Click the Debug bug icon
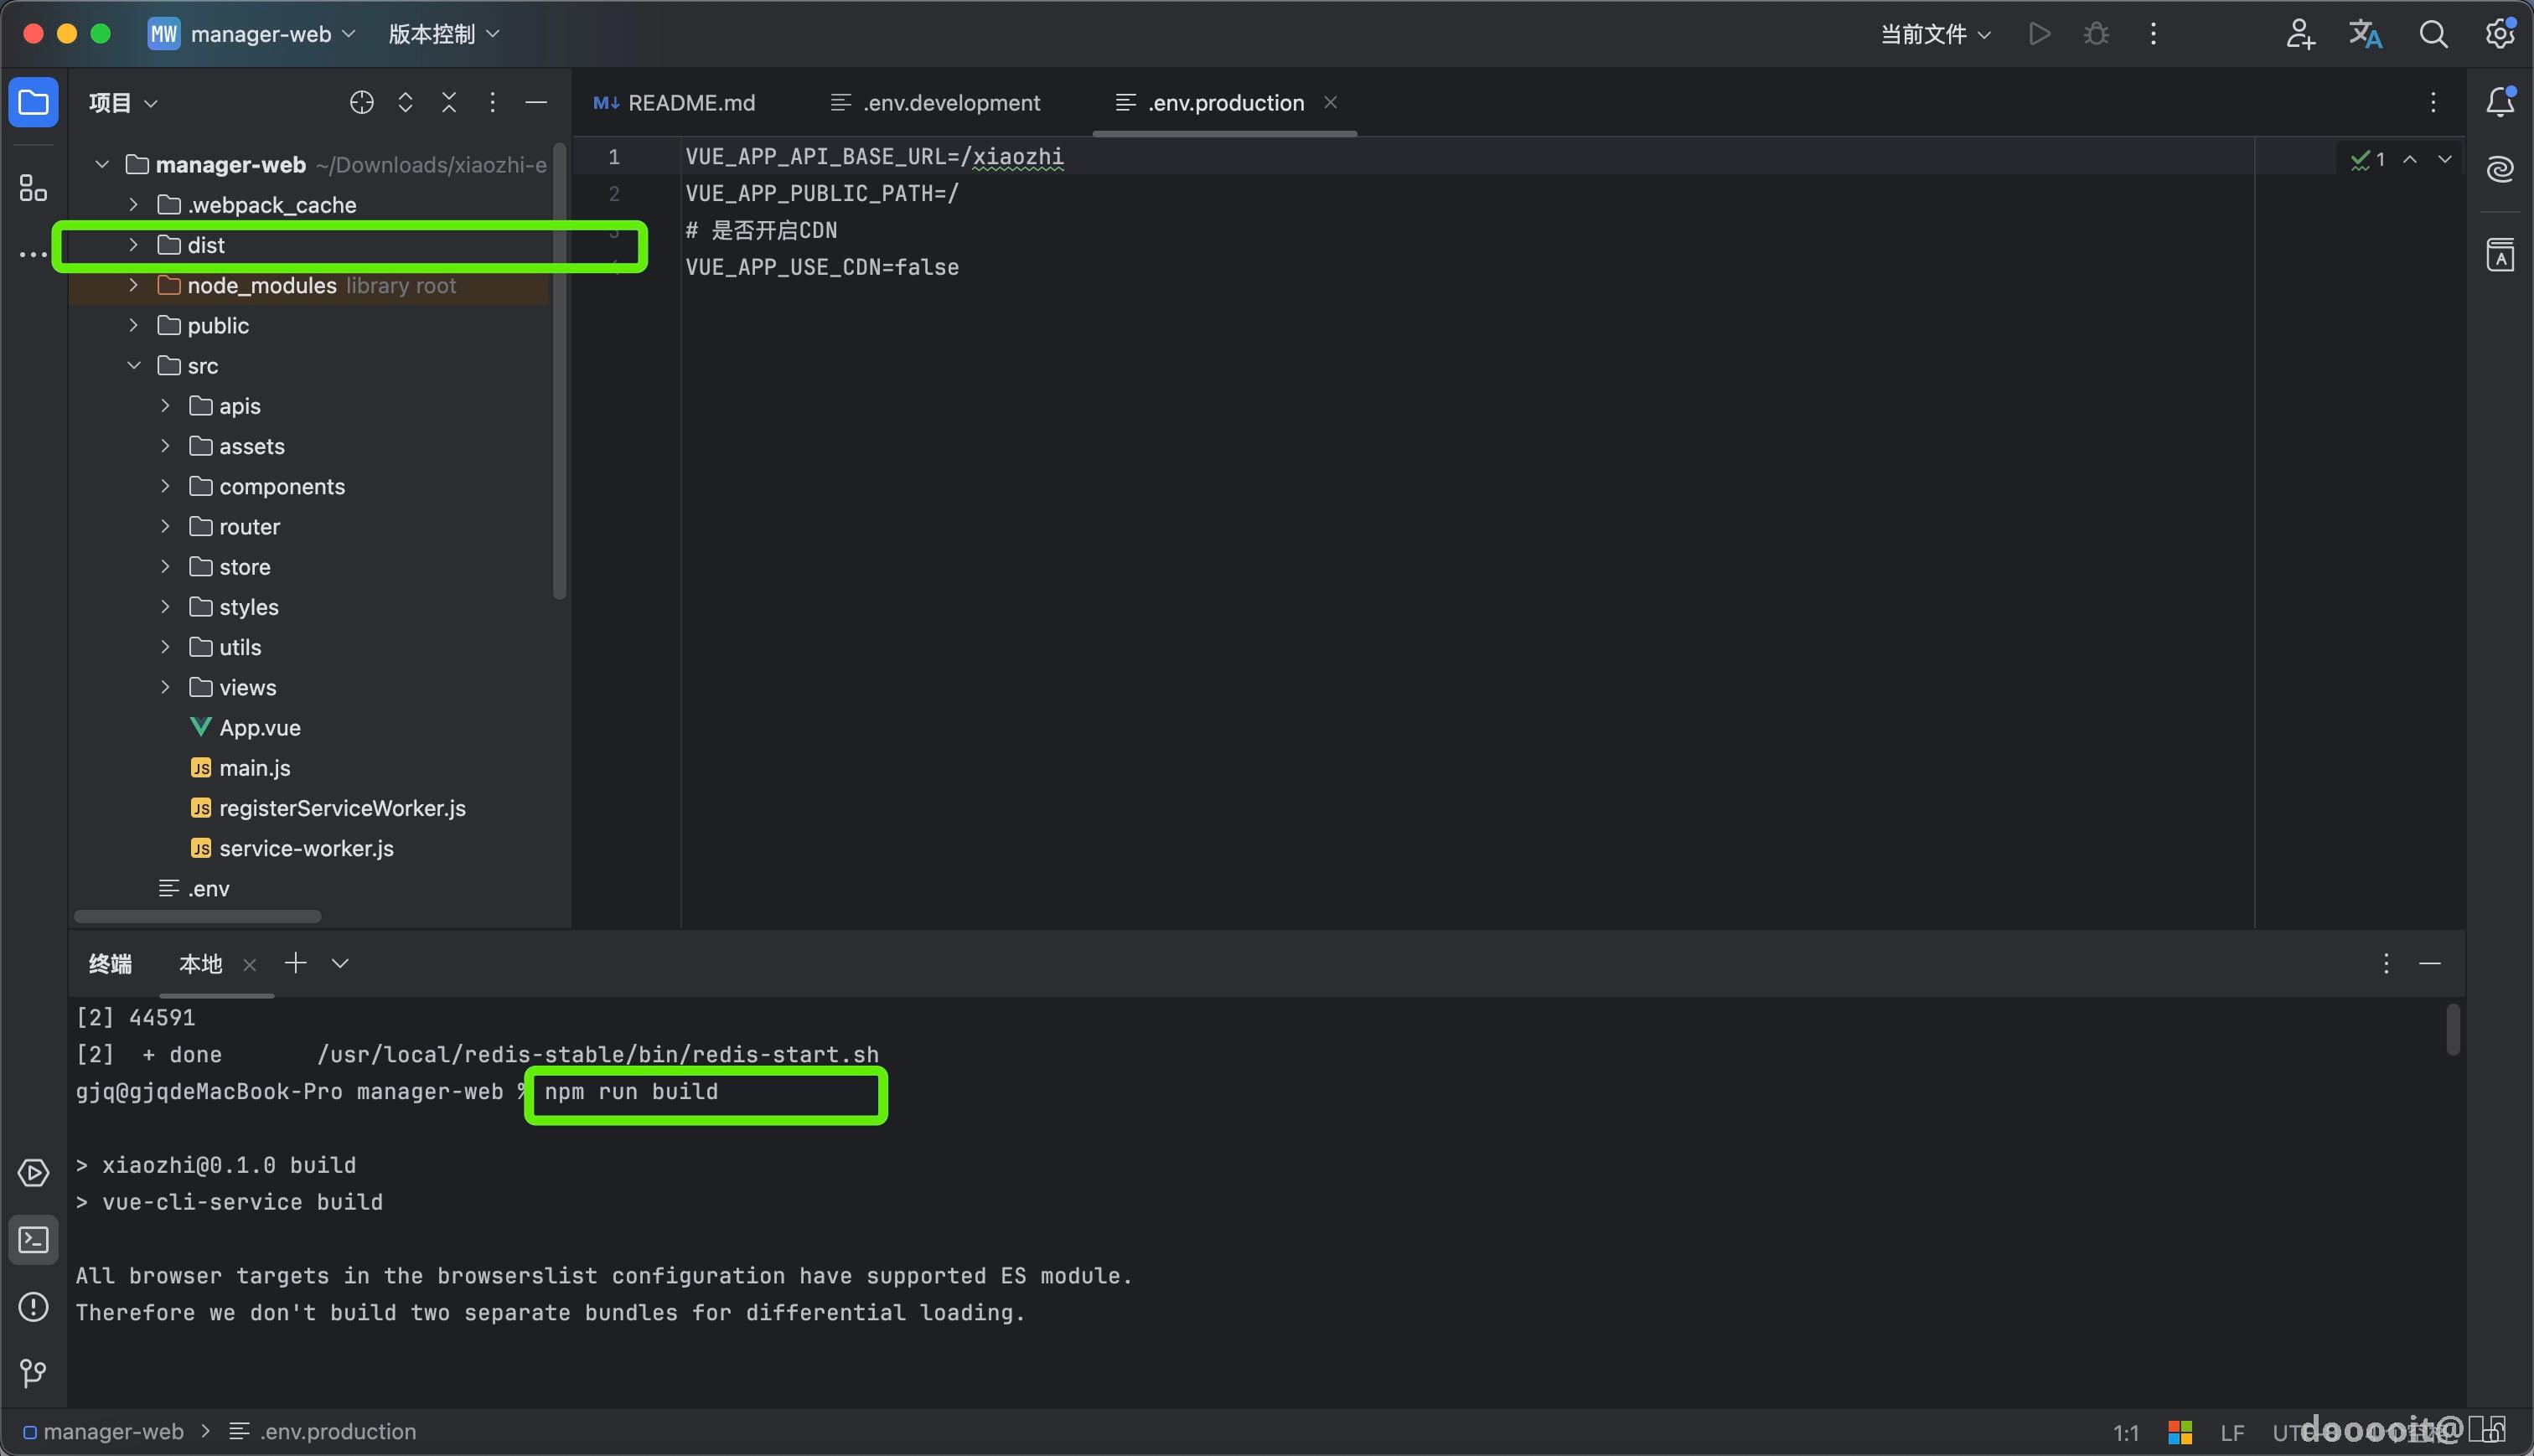The image size is (2534, 1456). pyautogui.click(x=2096, y=35)
